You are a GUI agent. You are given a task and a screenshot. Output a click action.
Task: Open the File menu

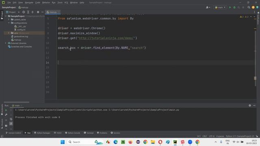[9, 2]
